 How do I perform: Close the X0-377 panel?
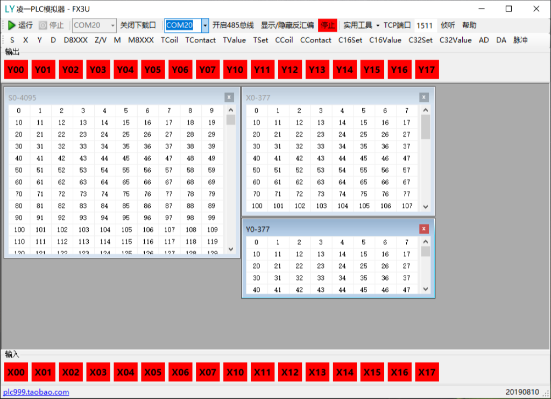(x=424, y=97)
